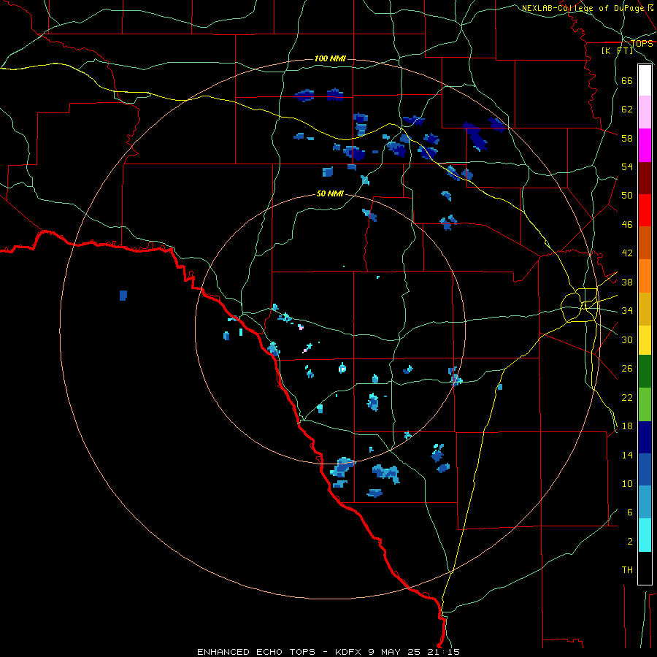Click the [K FT] units label
The height and width of the screenshot is (657, 657).
pos(617,51)
